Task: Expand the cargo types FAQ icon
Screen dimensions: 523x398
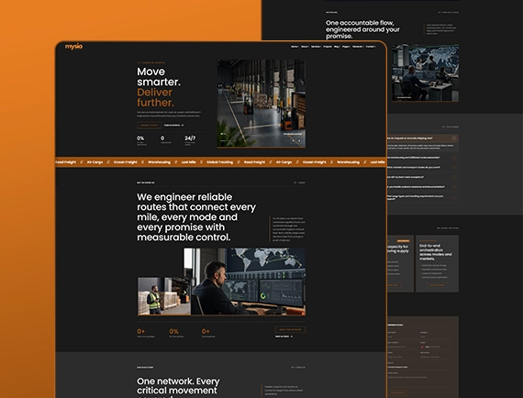Action: click(454, 198)
